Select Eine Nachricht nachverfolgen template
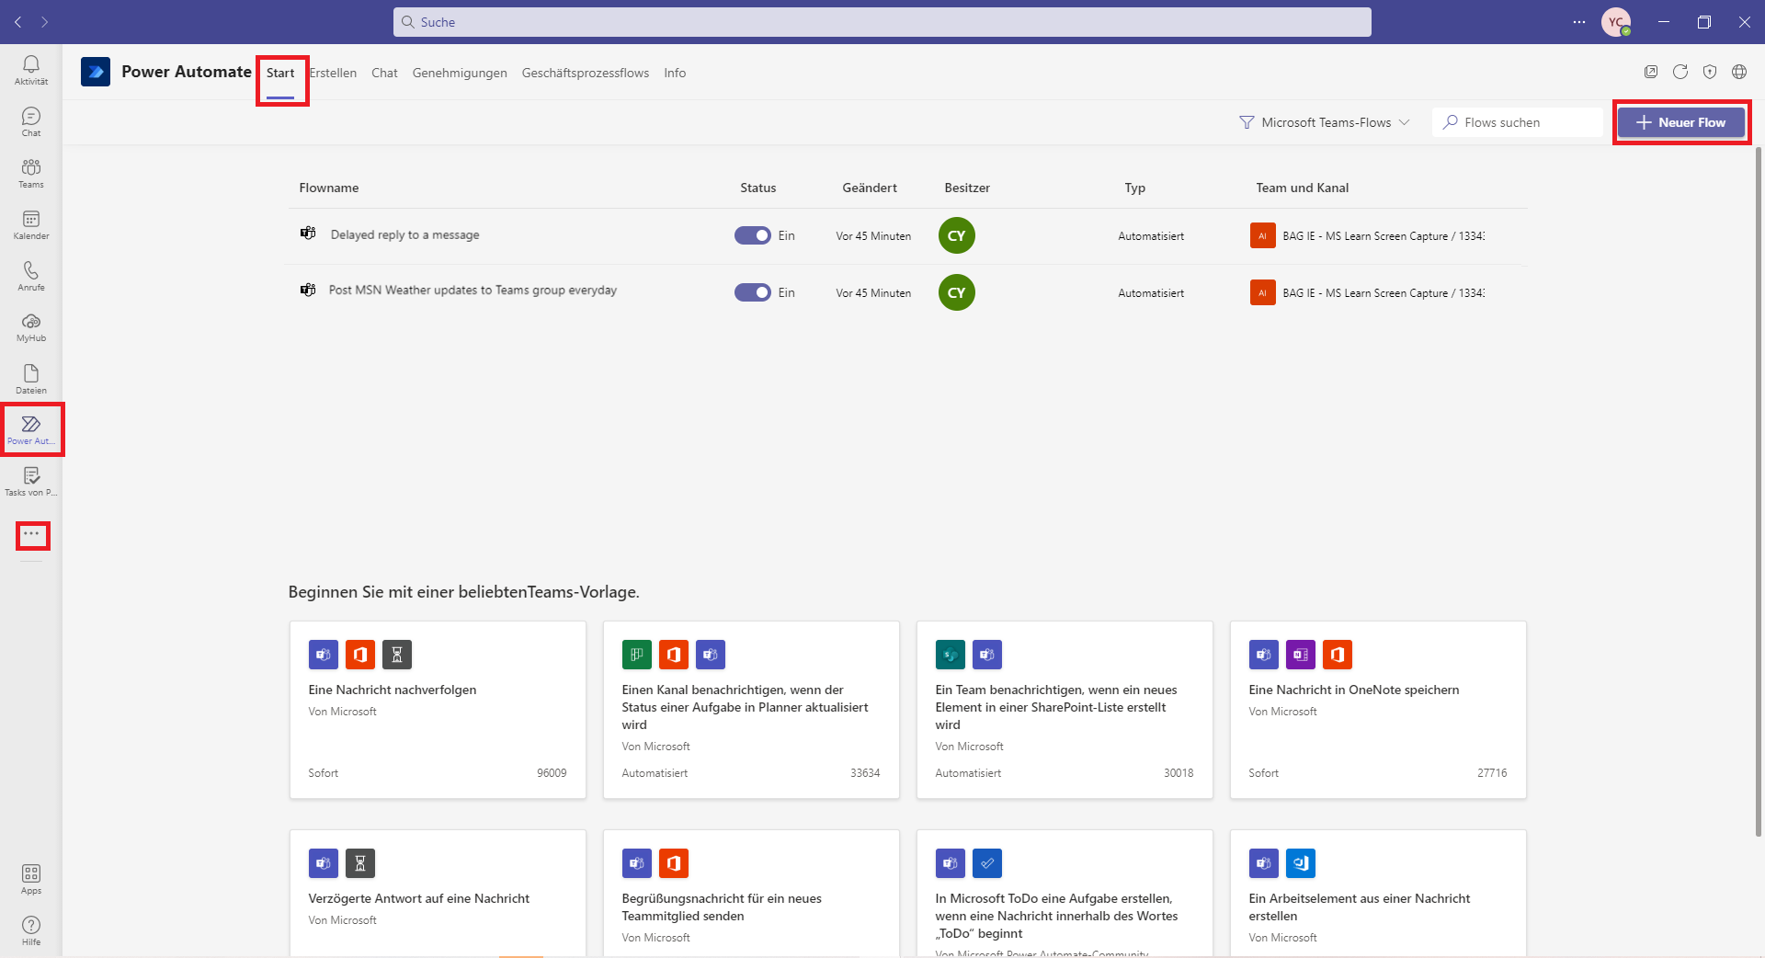Image resolution: width=1765 pixels, height=958 pixels. tap(438, 710)
